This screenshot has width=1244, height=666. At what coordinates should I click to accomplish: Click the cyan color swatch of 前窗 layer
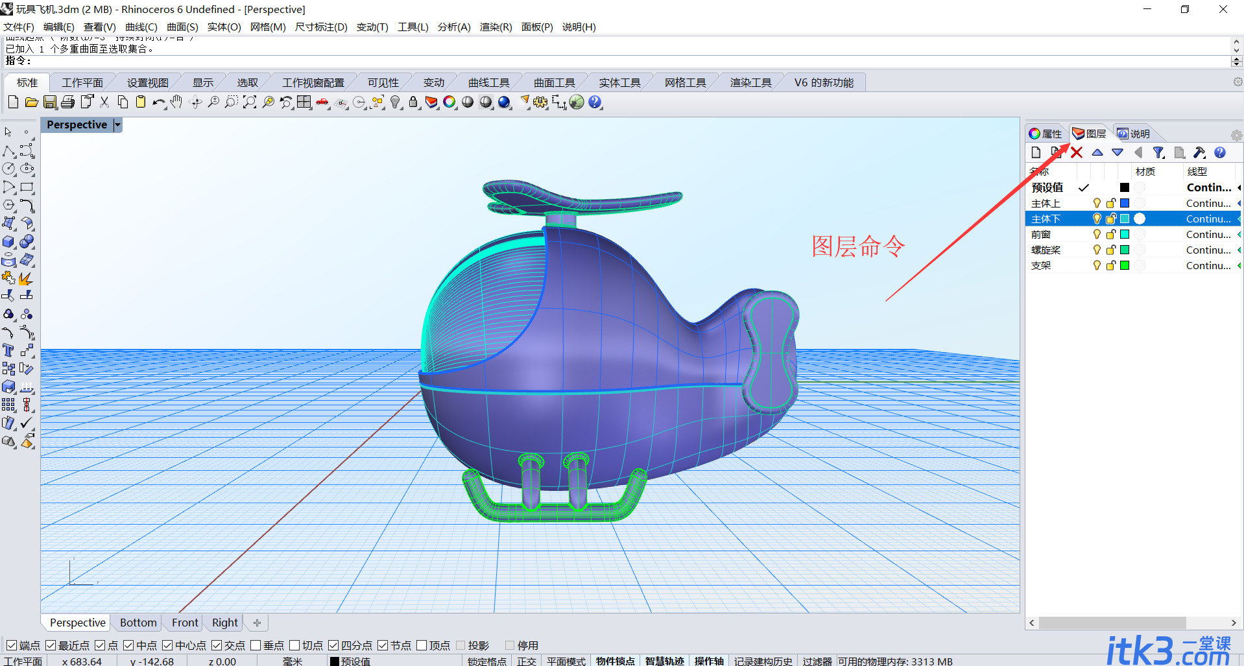1125,234
